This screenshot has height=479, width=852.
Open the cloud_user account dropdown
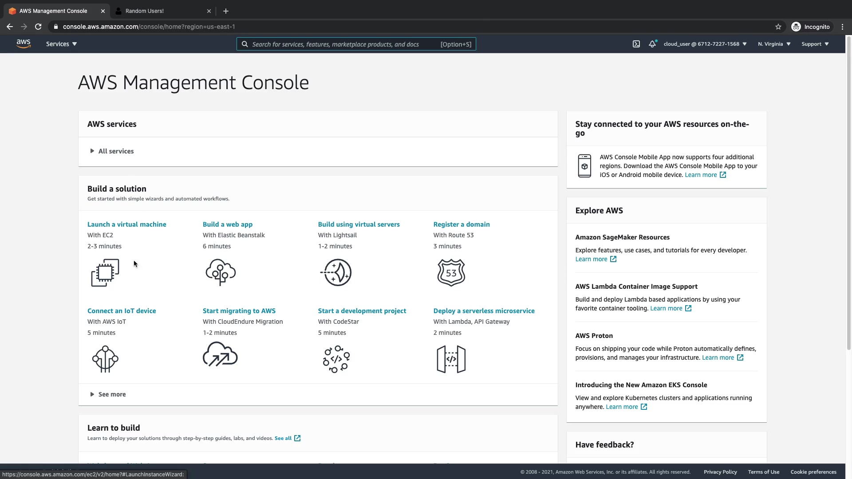point(705,44)
